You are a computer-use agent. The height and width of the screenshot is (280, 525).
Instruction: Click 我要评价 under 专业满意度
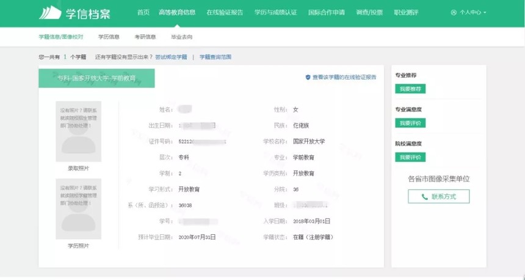click(410, 123)
